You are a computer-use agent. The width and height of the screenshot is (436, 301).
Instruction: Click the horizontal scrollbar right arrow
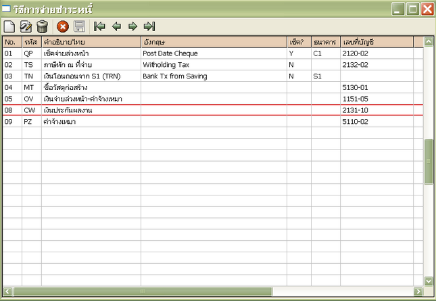417,291
